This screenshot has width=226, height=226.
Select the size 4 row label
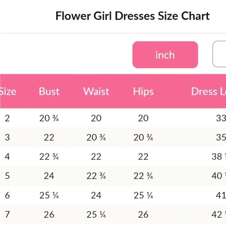pos(7,157)
